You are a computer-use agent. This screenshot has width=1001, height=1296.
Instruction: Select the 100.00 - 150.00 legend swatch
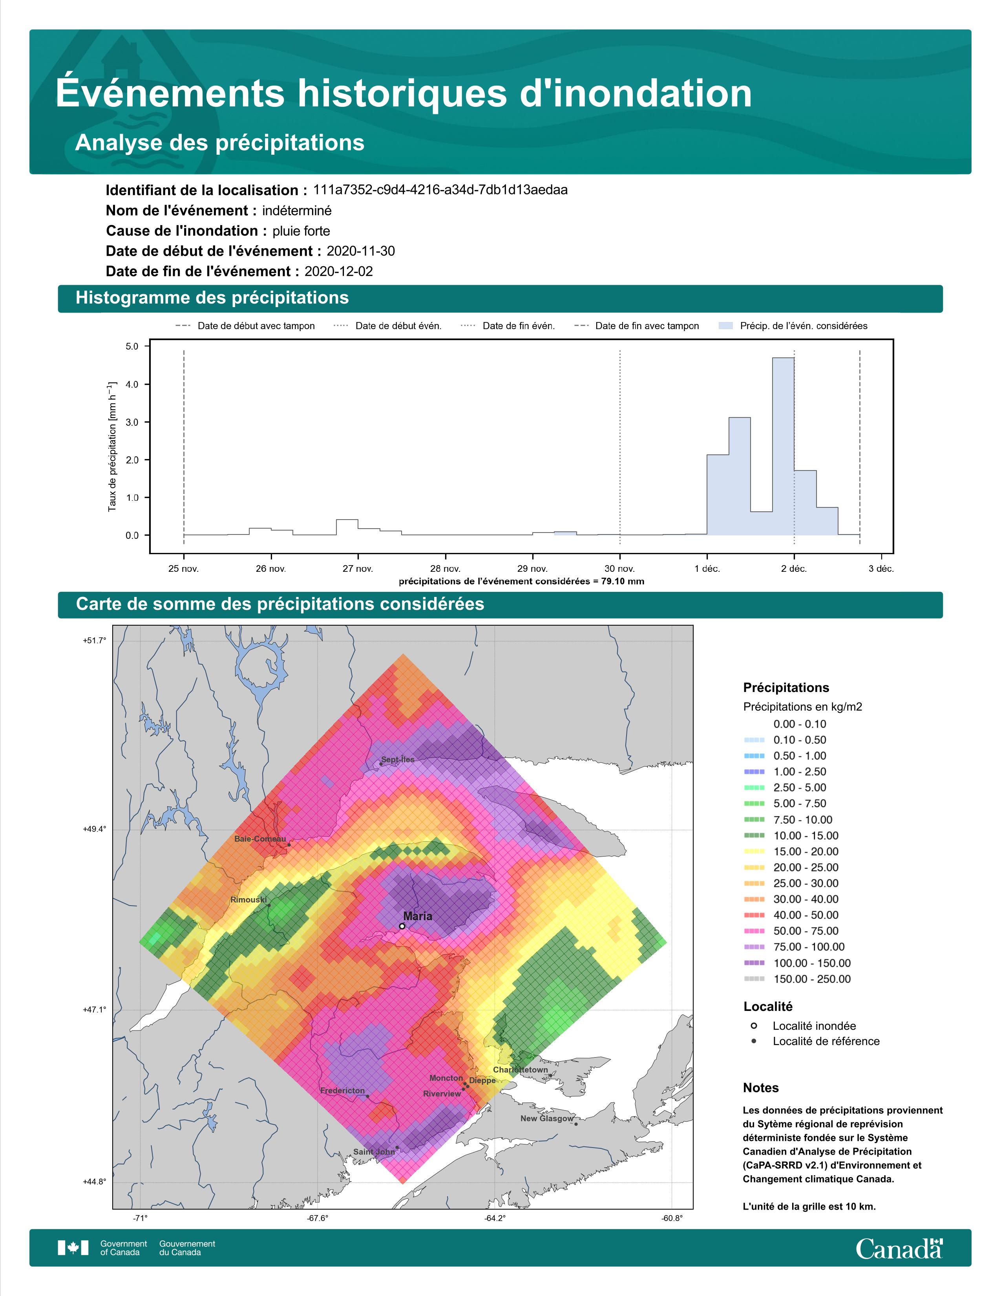[754, 963]
